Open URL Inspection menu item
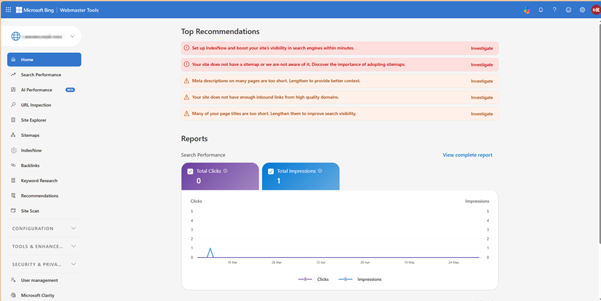 click(x=44, y=105)
